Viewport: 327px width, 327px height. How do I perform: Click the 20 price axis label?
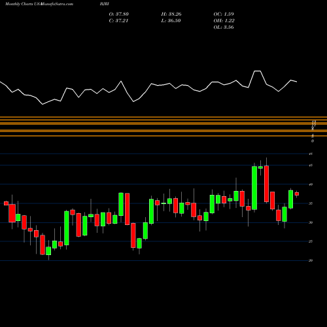(311, 260)
